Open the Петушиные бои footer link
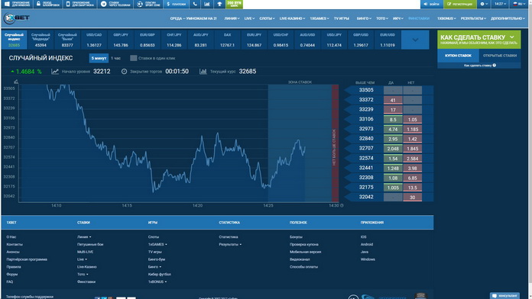Viewport: 532px width, 299px height. click(90, 245)
